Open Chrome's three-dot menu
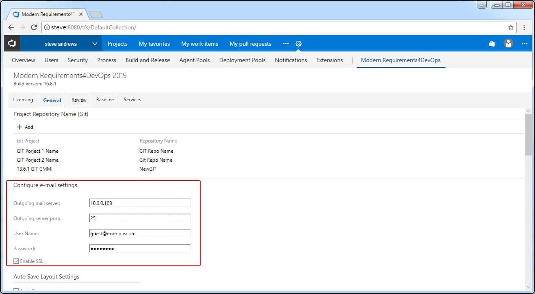Viewport: 535px width, 294px height. click(x=524, y=27)
